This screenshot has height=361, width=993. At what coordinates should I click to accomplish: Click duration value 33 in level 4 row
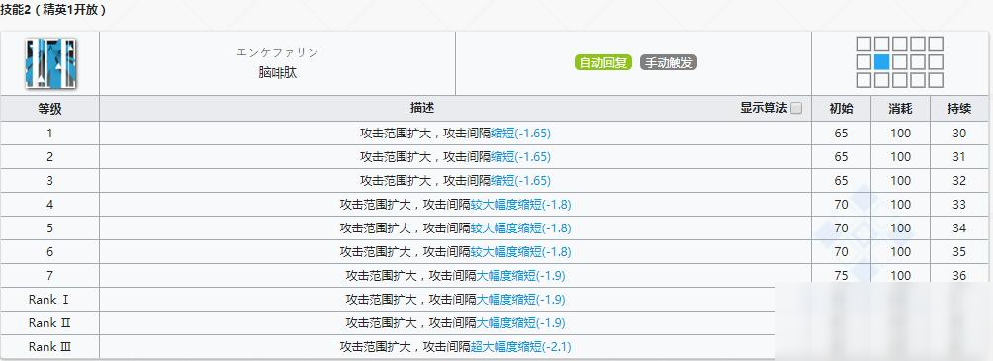pyautogui.click(x=959, y=205)
